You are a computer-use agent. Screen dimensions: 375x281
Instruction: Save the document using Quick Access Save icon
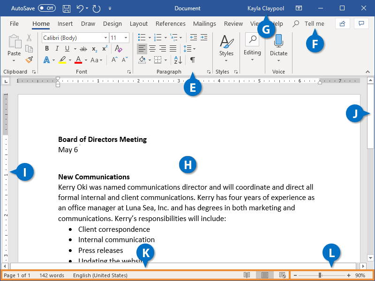(66, 8)
